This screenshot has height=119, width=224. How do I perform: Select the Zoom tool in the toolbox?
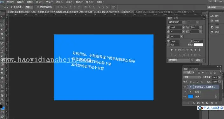[x=2, y=100]
